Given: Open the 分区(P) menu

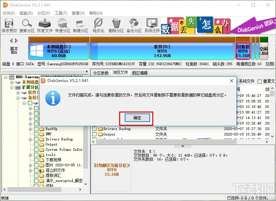Looking at the screenshot, I should point(44,13).
